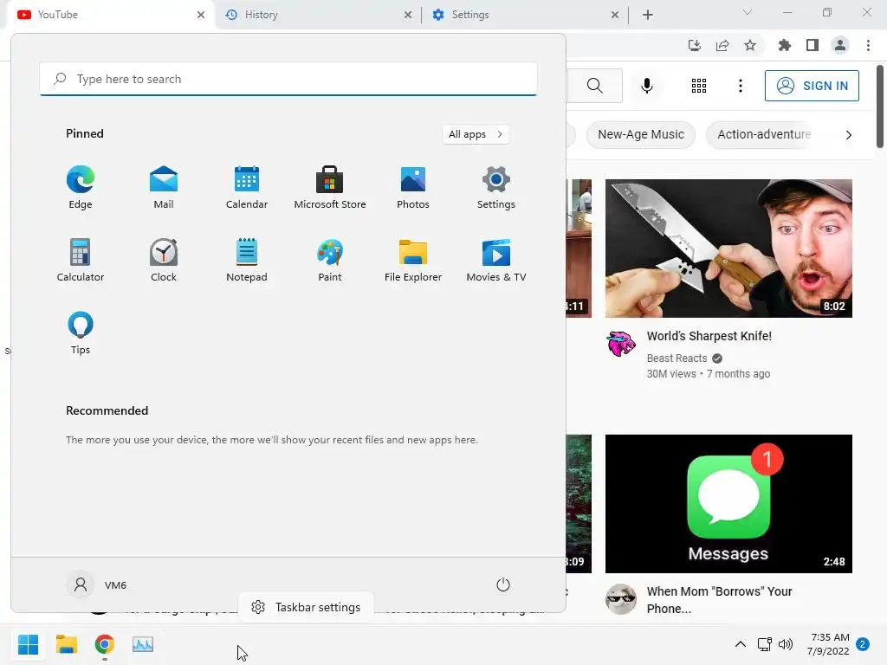Toggle the Chrome side panel

click(813, 45)
